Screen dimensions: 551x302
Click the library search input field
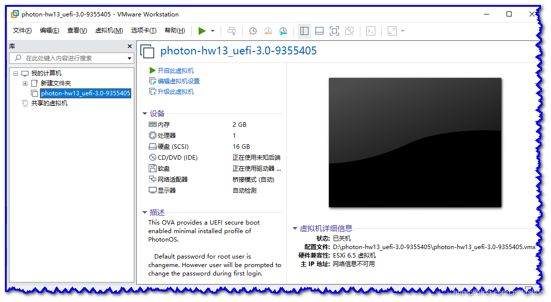71,58
